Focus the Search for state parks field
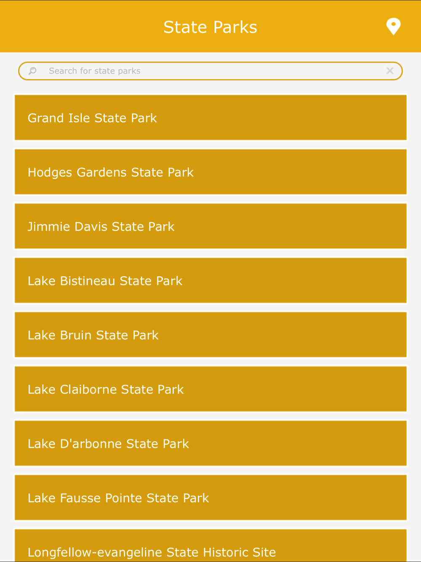Screen dimensions: 421x562 point(210,71)
